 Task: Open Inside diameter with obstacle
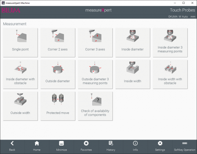[x=20, y=74]
